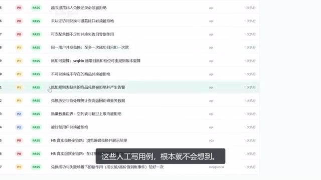Open test case 'H5 真实退款全链路'
Screen dimensions: 321x180
tap(73, 153)
